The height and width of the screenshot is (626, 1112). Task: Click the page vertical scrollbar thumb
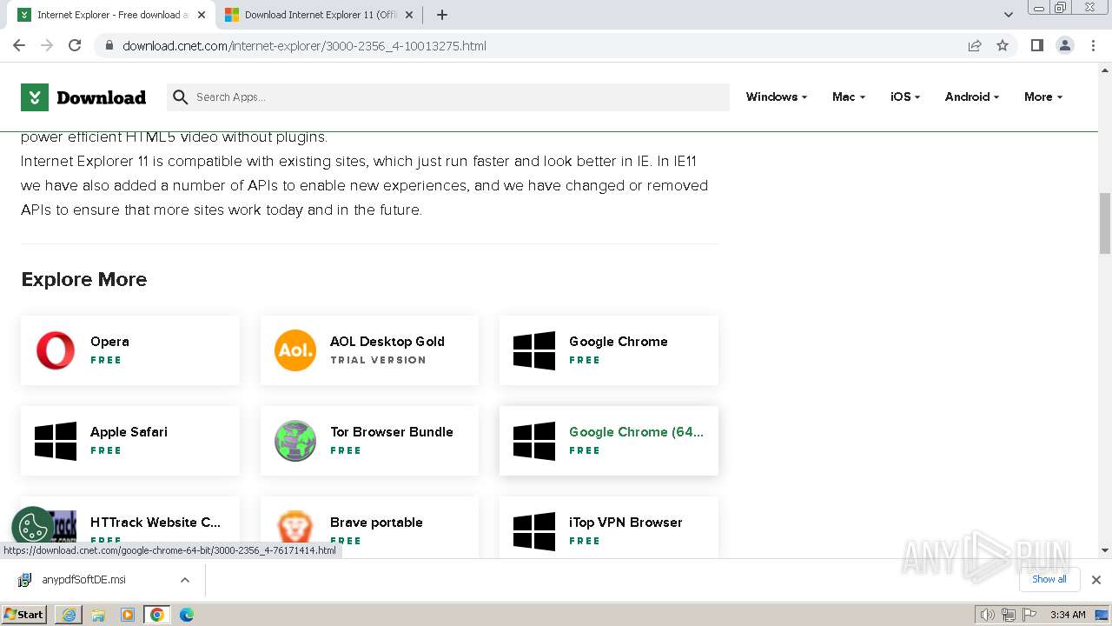pyautogui.click(x=1105, y=222)
